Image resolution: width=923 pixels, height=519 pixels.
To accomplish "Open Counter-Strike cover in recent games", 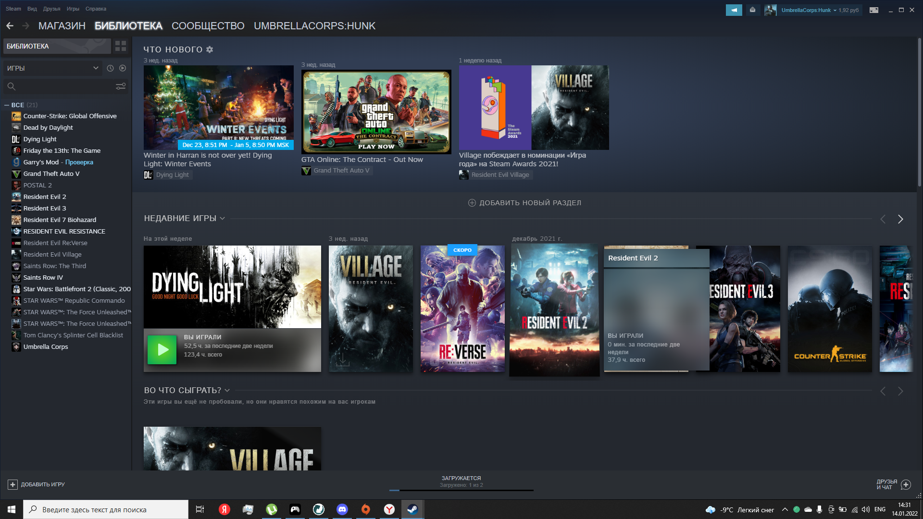I will point(830,309).
